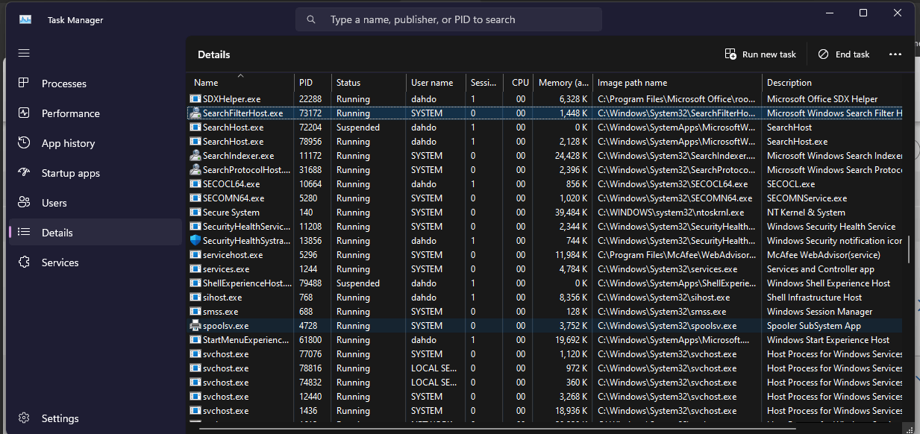
Task: Click the search box input field
Action: (448, 19)
